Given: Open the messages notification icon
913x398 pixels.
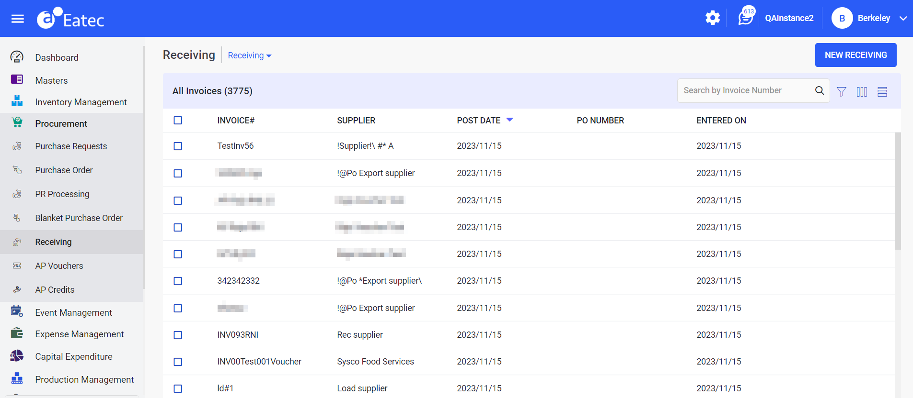Looking at the screenshot, I should 745,18.
